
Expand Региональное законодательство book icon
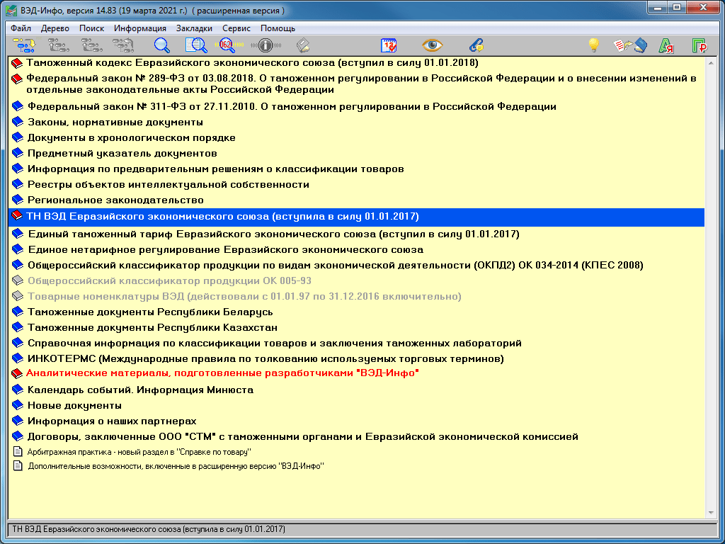click(x=18, y=200)
